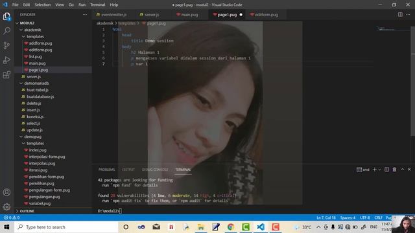This screenshot has width=415, height=233.
Task: Open the Go menu
Action: click(71, 5)
